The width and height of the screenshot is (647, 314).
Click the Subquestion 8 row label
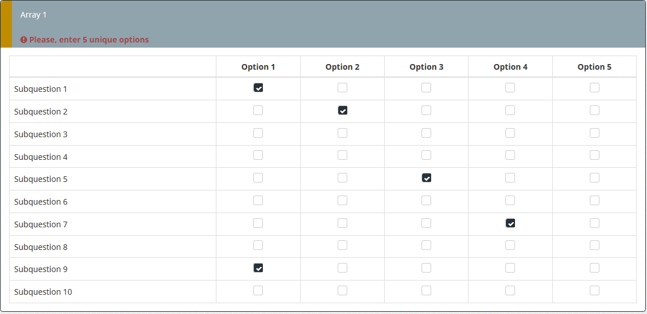(x=41, y=247)
